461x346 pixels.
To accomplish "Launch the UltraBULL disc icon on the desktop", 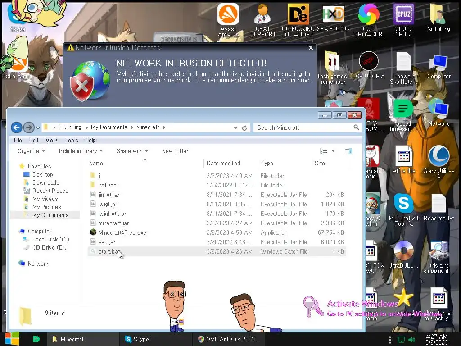I will (x=403, y=255).
